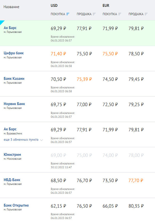Image resolution: width=155 pixels, height=222 pixels.
Task: Sort by USD sale rate icon
Action: click(94, 14)
